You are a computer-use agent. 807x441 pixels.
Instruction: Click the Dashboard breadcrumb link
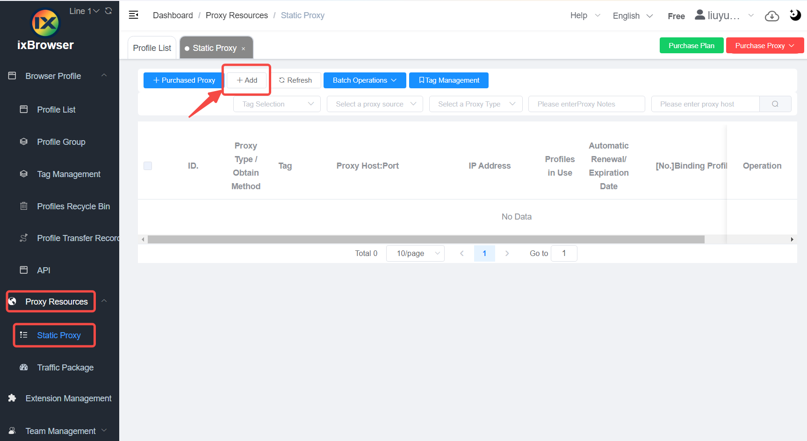[x=173, y=15]
